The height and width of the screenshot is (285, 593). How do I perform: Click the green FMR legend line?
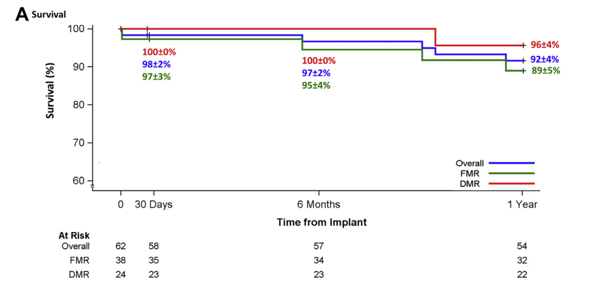511,173
